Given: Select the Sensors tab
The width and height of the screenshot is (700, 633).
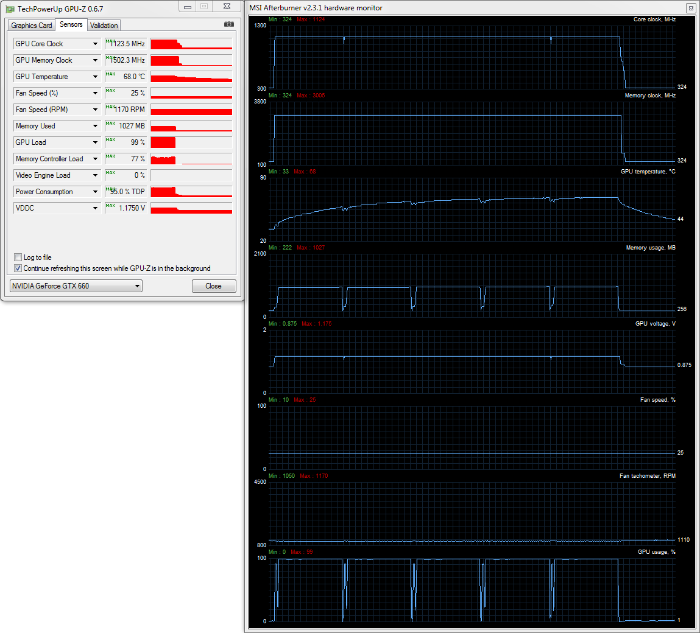Looking at the screenshot, I should [x=71, y=25].
